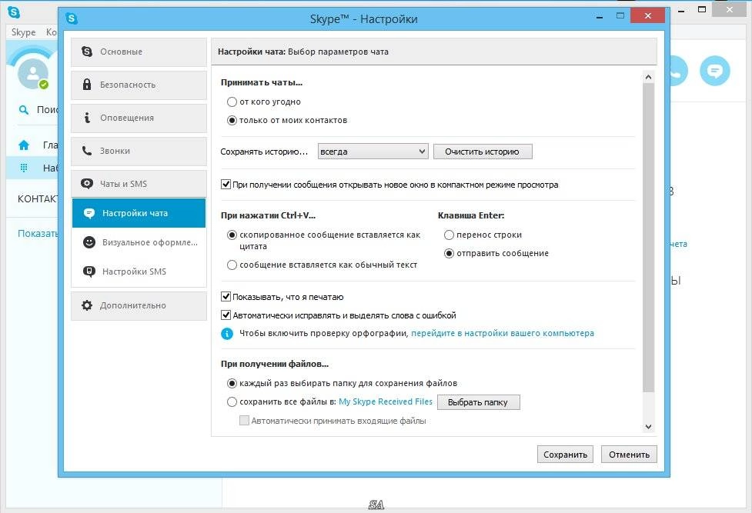The height and width of the screenshot is (513, 752).
Task: Toggle automatically accept incoming files checkbox
Action: point(244,421)
